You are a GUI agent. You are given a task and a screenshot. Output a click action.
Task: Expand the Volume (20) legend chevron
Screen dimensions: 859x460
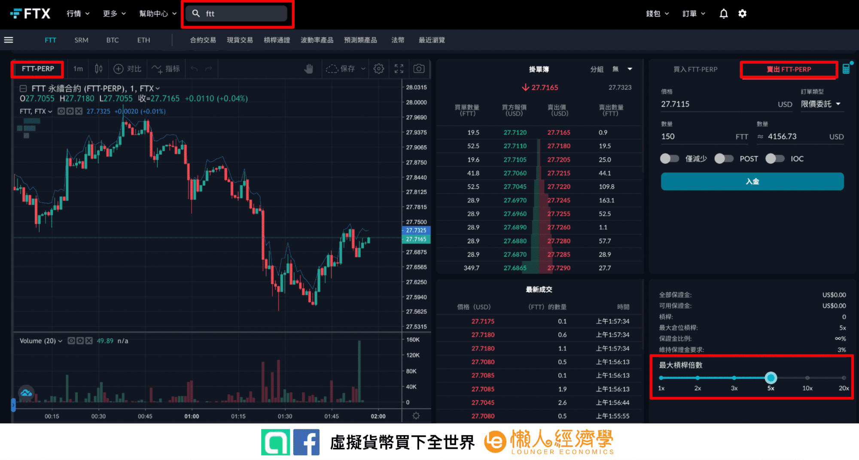[x=60, y=341]
